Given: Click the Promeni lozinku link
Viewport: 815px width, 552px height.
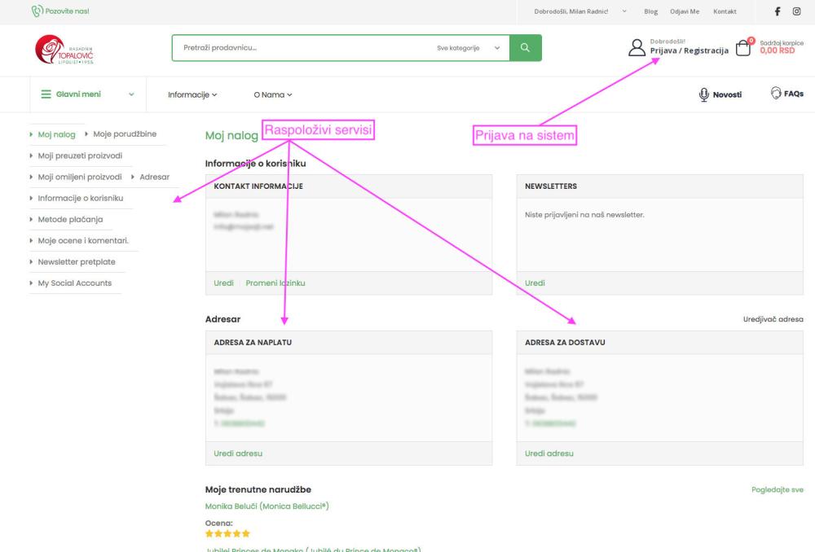Looking at the screenshot, I should click(275, 283).
